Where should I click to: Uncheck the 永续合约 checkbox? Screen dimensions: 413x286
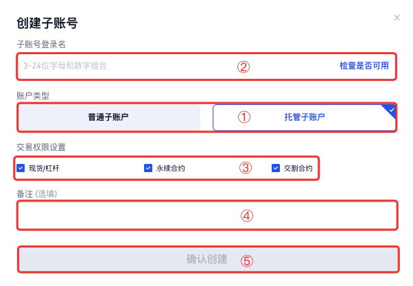148,167
